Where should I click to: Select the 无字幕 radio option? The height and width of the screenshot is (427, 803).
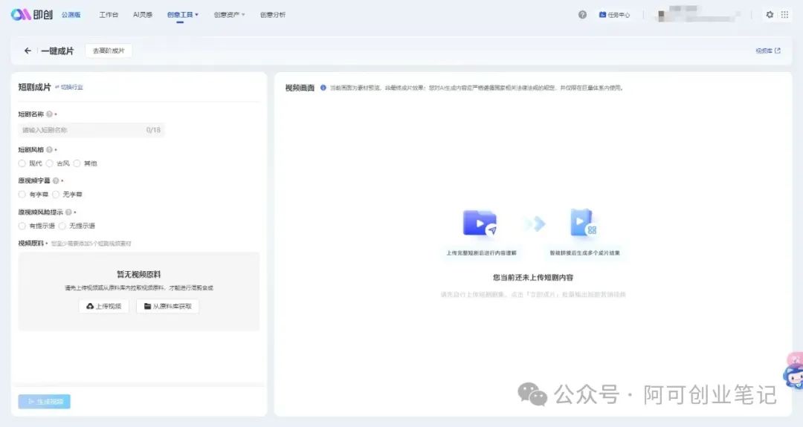point(55,195)
